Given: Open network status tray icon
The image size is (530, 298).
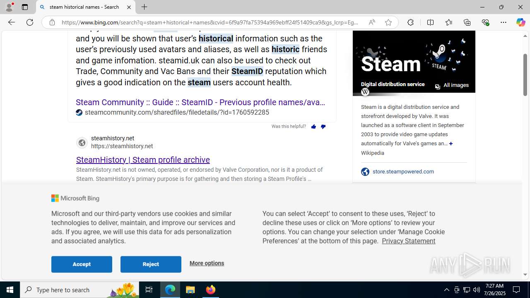Looking at the screenshot, I should click(466, 290).
